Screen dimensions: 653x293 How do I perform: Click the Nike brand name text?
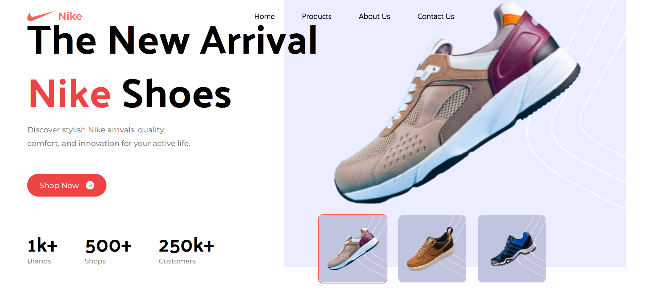tap(70, 16)
